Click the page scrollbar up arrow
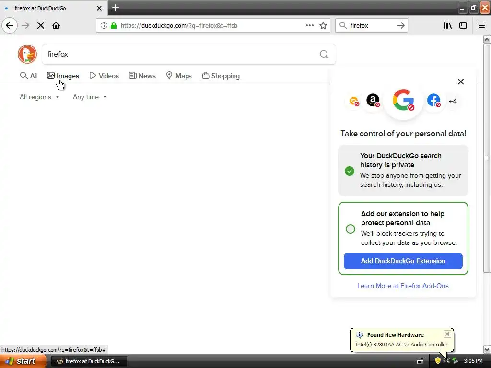This screenshot has height=368, width=491. pos(487,39)
